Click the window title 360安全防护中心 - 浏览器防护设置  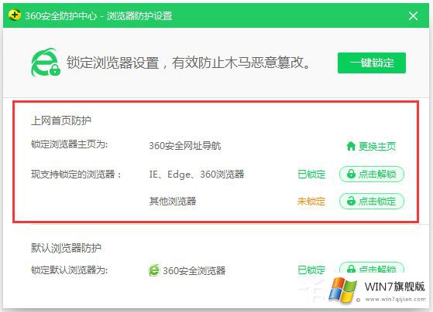tap(98, 15)
